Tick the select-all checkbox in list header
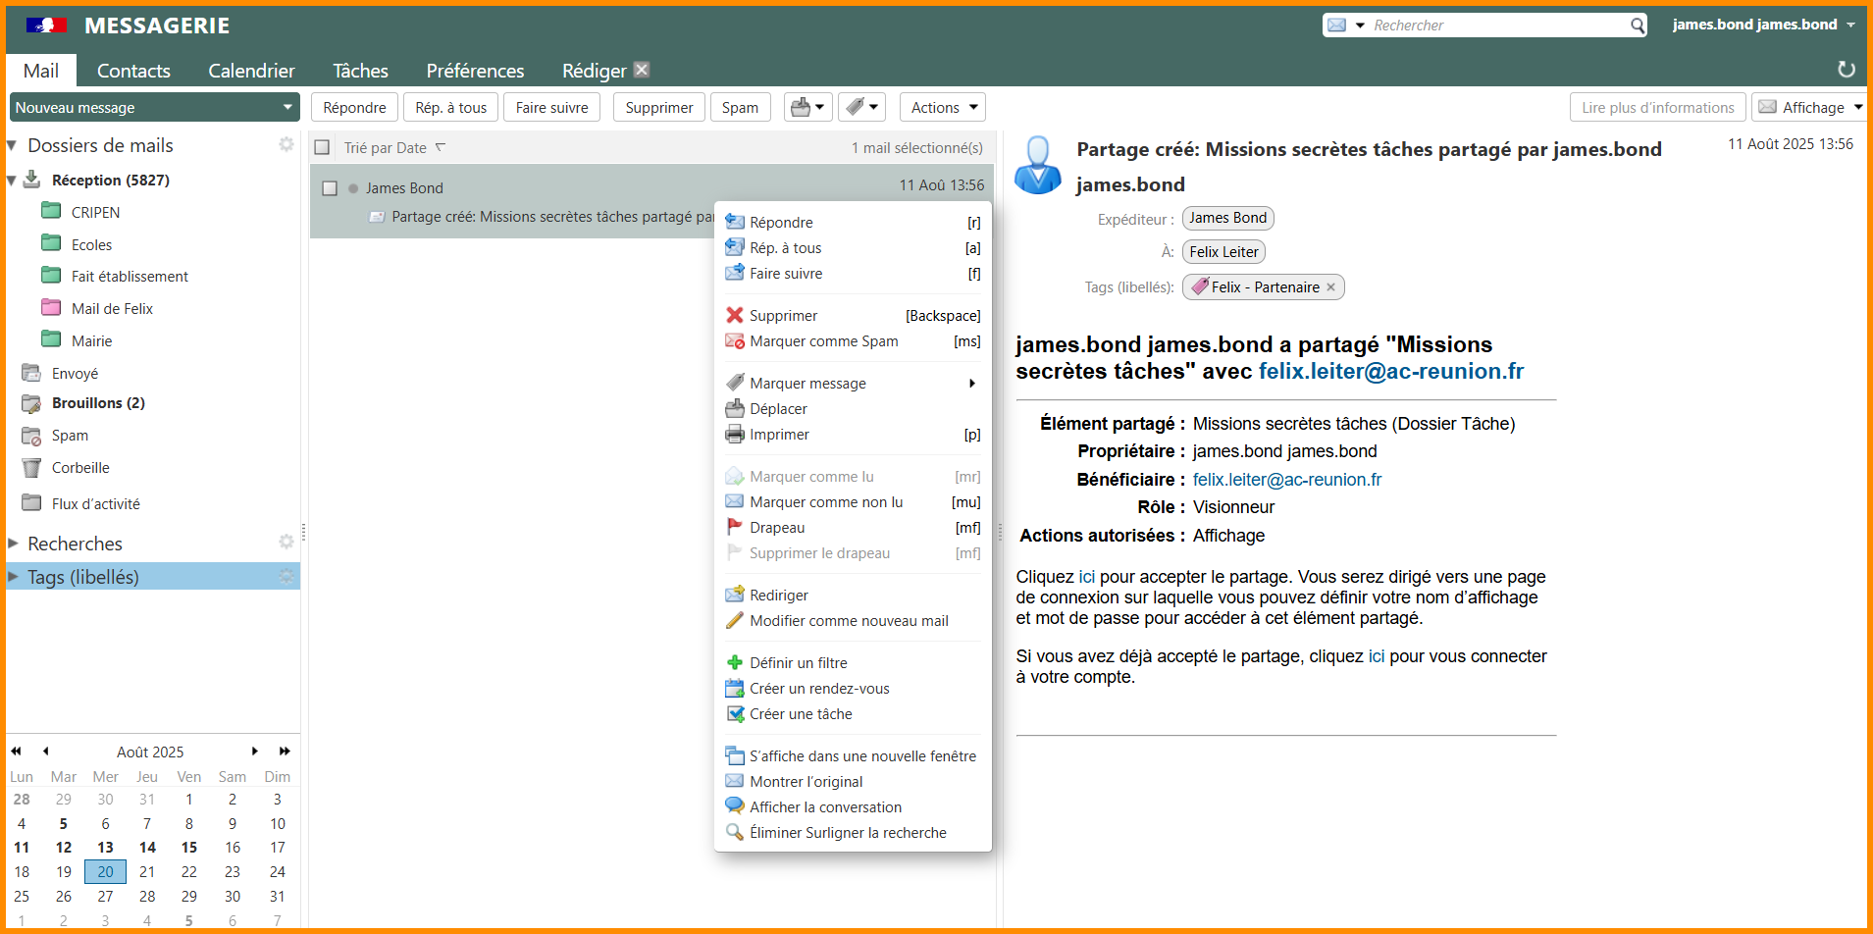The height and width of the screenshot is (934, 1873). click(322, 148)
